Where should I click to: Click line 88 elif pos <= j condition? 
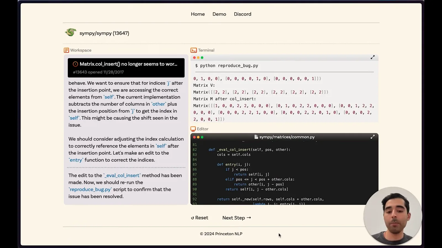point(260,179)
